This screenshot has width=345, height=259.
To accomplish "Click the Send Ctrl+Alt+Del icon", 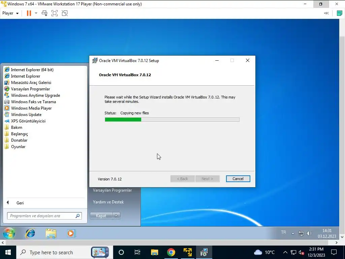I will click(x=44, y=13).
